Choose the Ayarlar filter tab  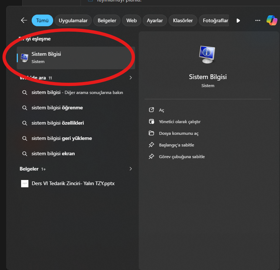click(x=155, y=20)
